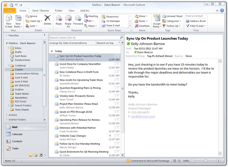
Task: Apply the To Manager quick step
Action: pyautogui.click(x=111, y=21)
